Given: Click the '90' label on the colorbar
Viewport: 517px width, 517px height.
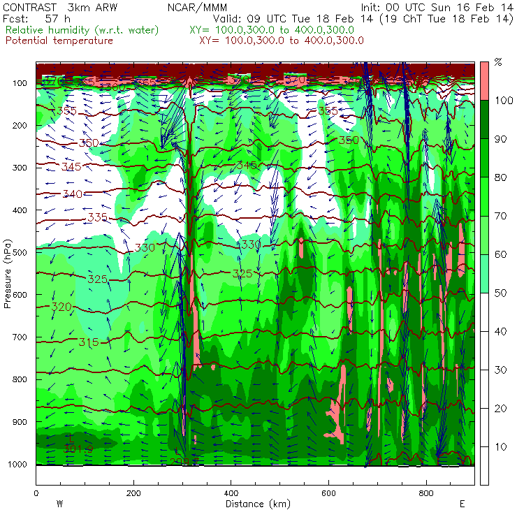Looking at the screenshot, I should (500, 139).
